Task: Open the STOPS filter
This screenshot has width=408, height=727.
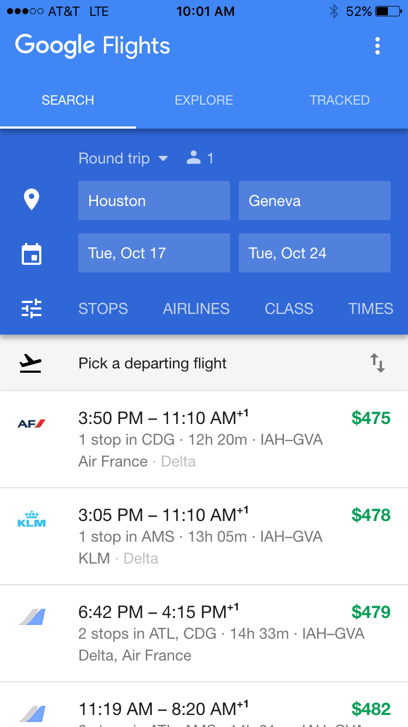Action: pos(103,308)
